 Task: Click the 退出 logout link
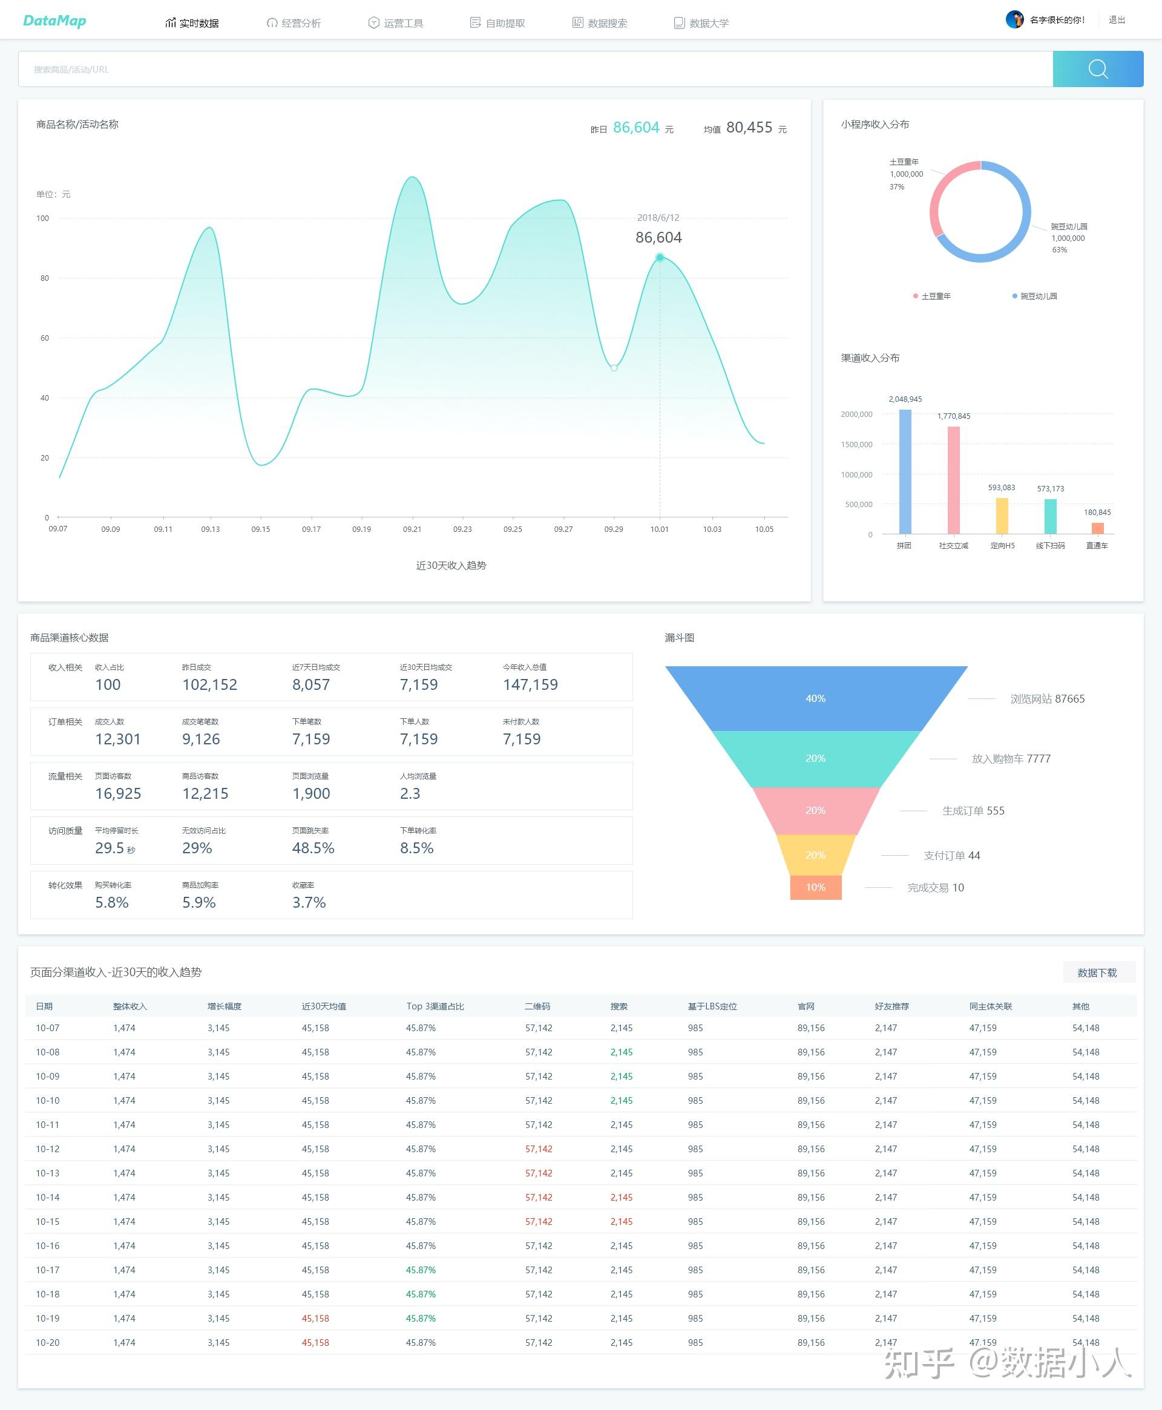[x=1117, y=20]
